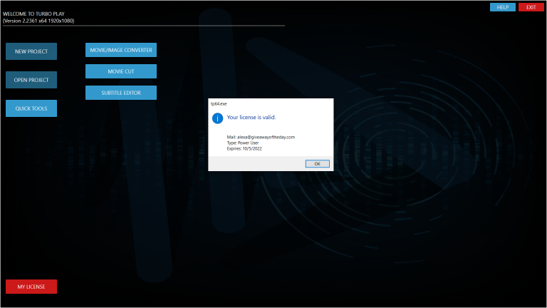Click the blue information icon in dialog

(217, 118)
